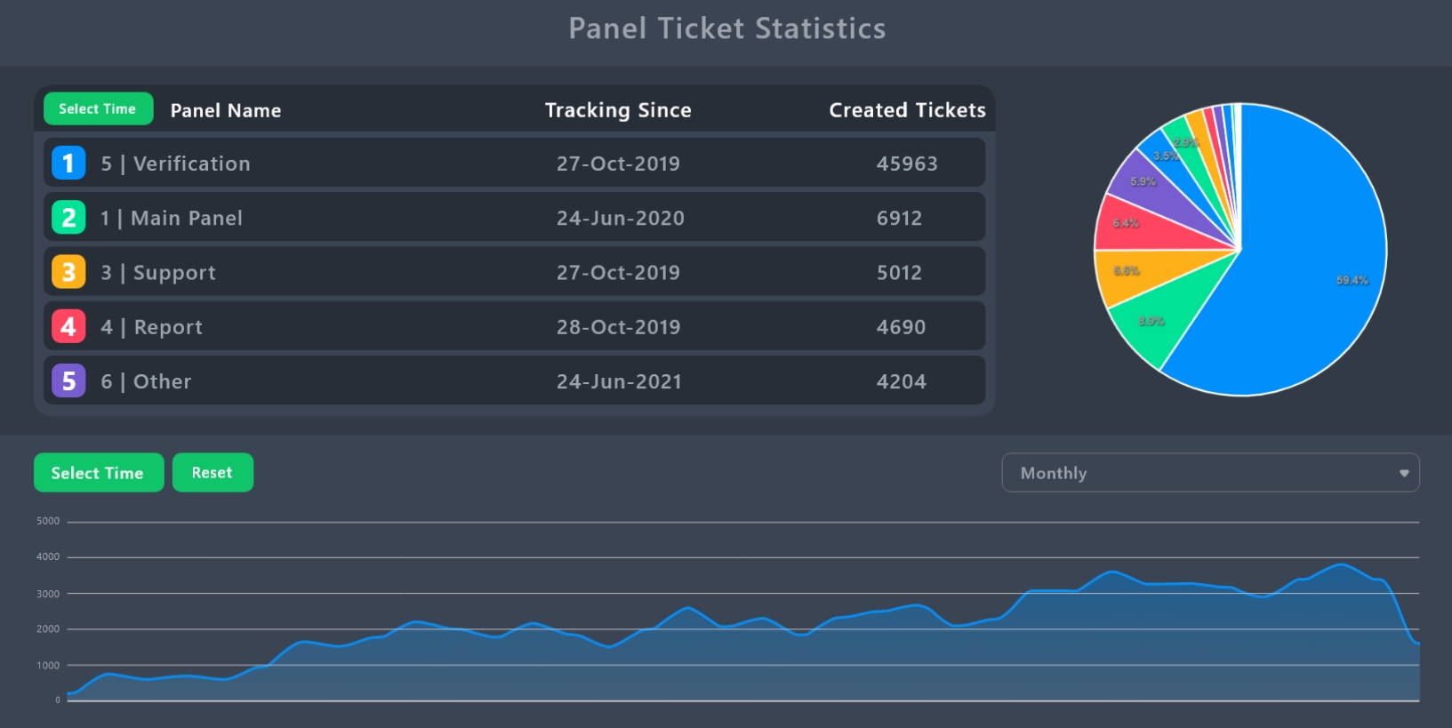Click the Panel Name column header
The width and height of the screenshot is (1452, 728).
pos(226,110)
